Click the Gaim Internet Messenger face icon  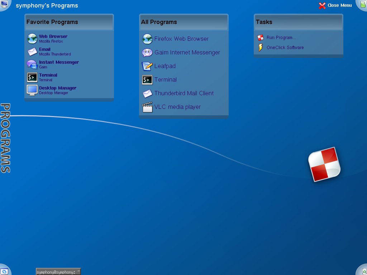(147, 53)
